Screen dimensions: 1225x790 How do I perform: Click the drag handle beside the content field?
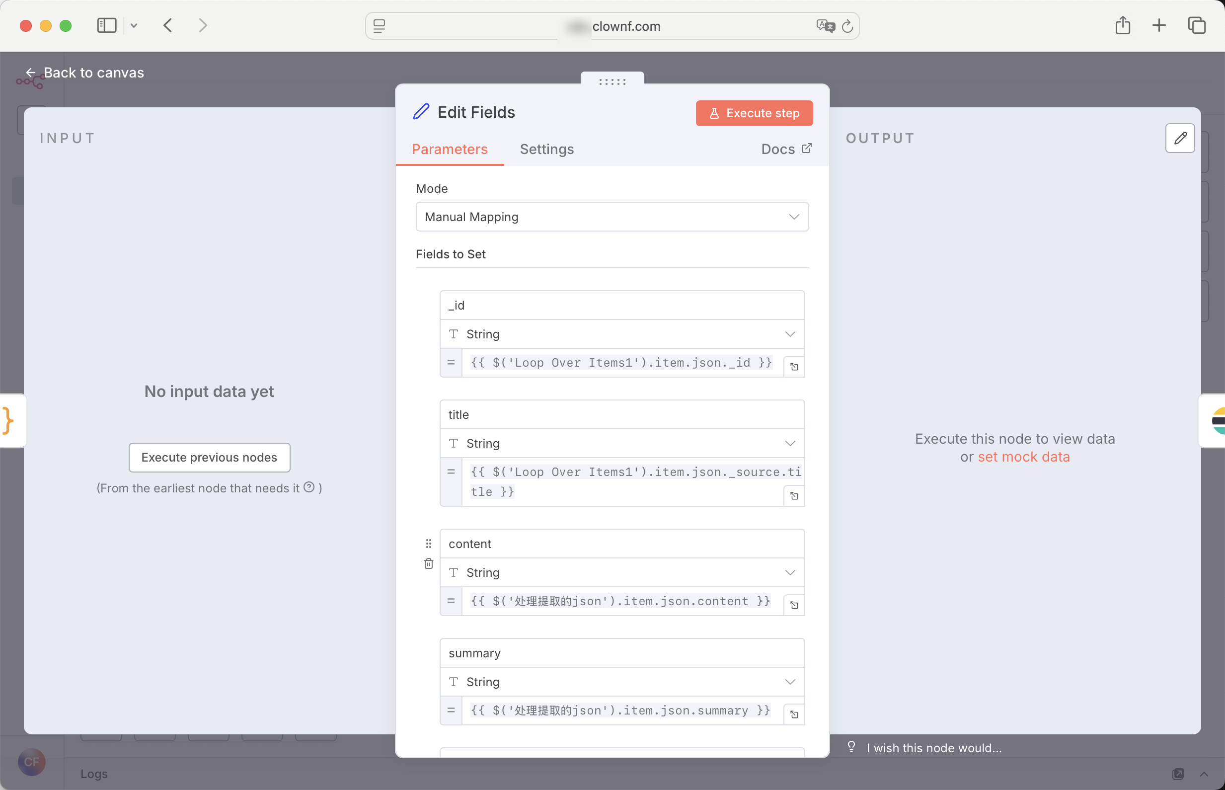(x=429, y=543)
